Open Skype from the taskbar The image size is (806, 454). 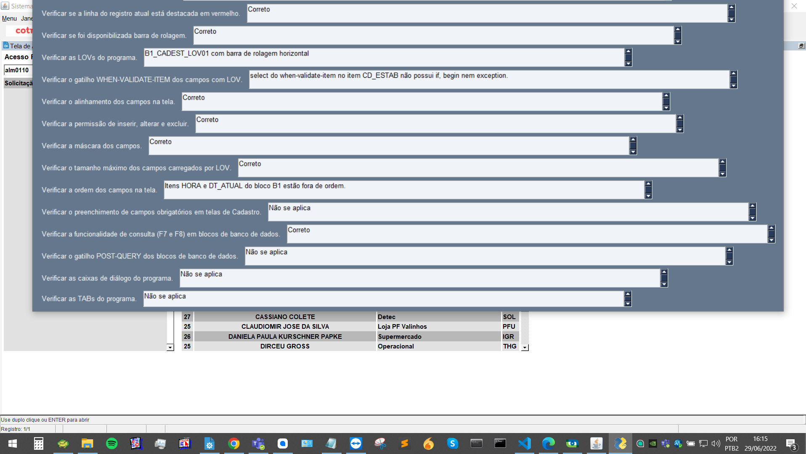[453, 443]
